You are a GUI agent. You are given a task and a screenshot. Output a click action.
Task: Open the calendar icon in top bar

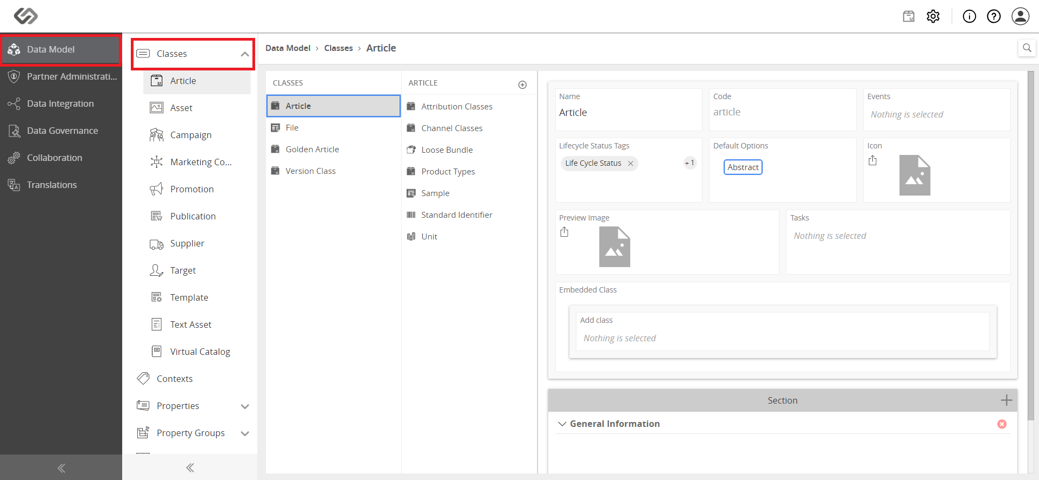click(909, 16)
